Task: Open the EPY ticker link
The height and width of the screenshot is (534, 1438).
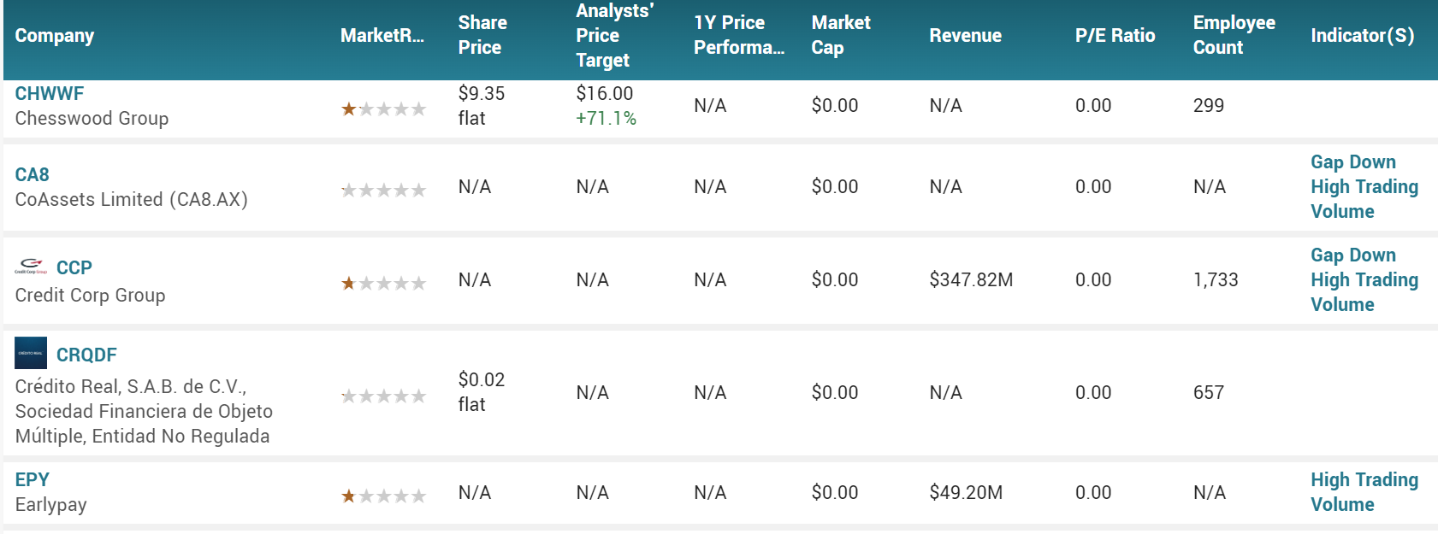Action: (x=33, y=480)
